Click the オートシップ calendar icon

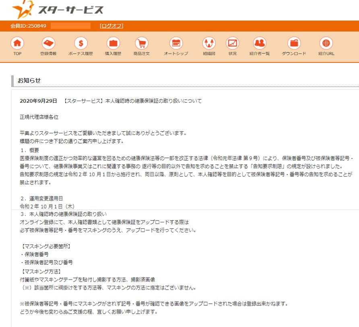click(x=175, y=43)
